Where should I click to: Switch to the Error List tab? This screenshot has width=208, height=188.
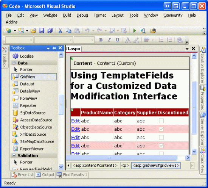pos(23,175)
